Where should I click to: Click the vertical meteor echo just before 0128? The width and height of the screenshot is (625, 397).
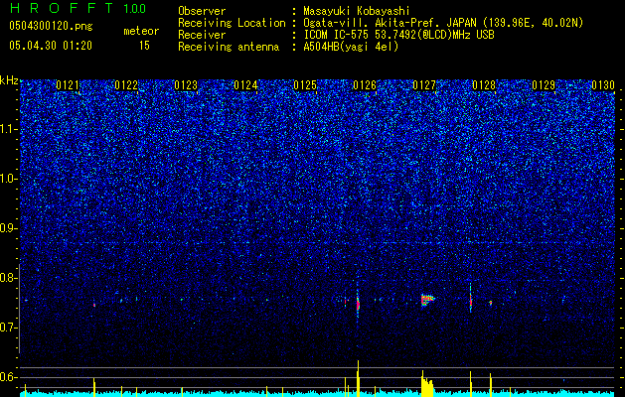471,300
